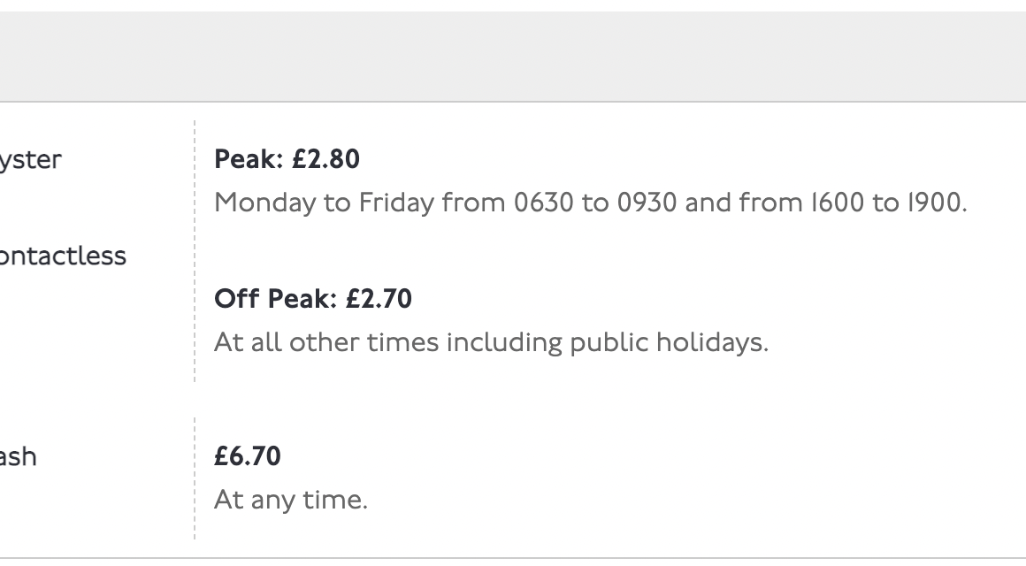
Task: Click the partially visible Oyster label
Action: 30,160
